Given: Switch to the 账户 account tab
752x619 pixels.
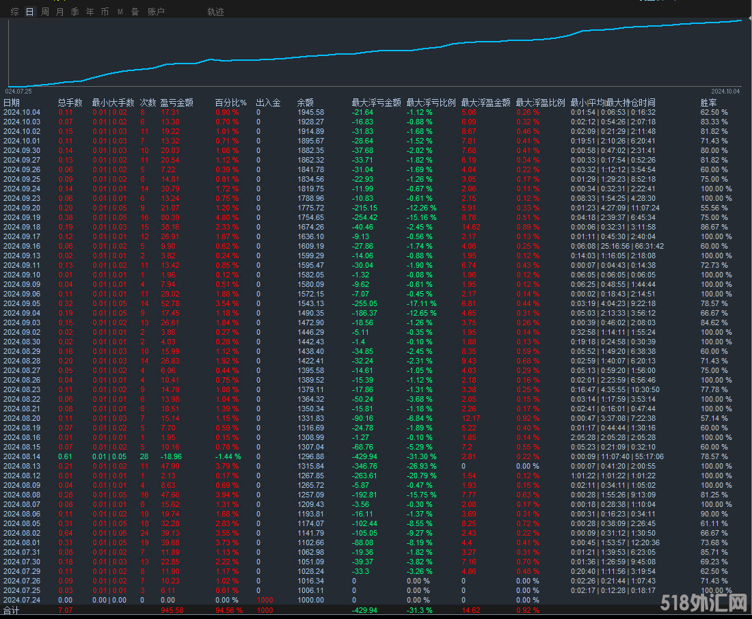Looking at the screenshot, I should tap(156, 12).
